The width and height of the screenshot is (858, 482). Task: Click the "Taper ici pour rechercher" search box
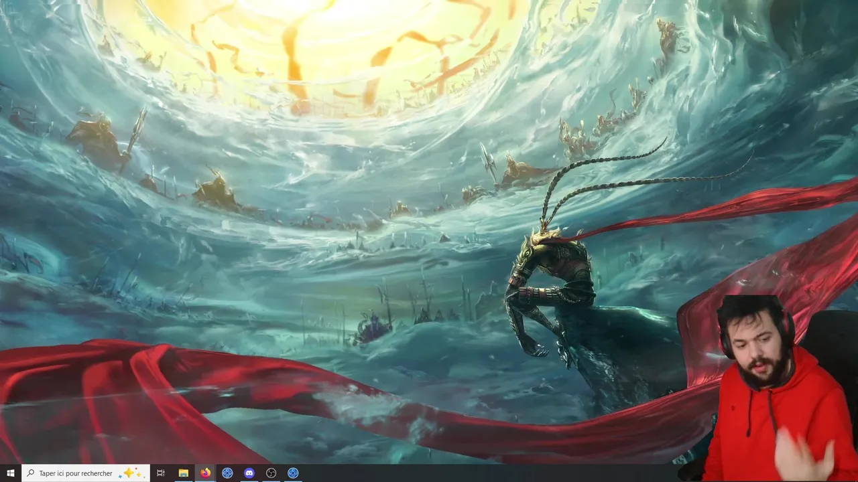[x=85, y=473]
